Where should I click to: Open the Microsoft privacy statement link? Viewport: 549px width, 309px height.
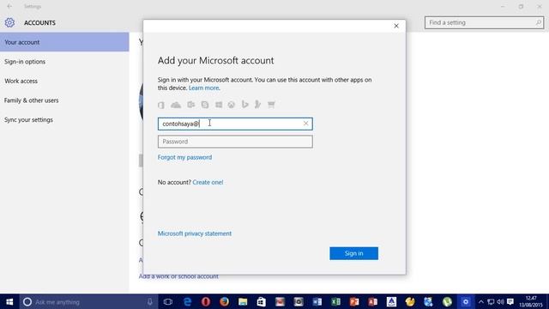point(195,233)
